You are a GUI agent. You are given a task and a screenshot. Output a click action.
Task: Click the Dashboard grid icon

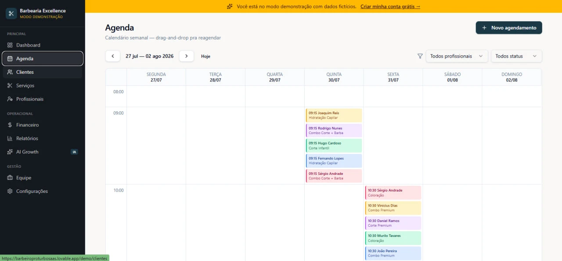point(10,45)
